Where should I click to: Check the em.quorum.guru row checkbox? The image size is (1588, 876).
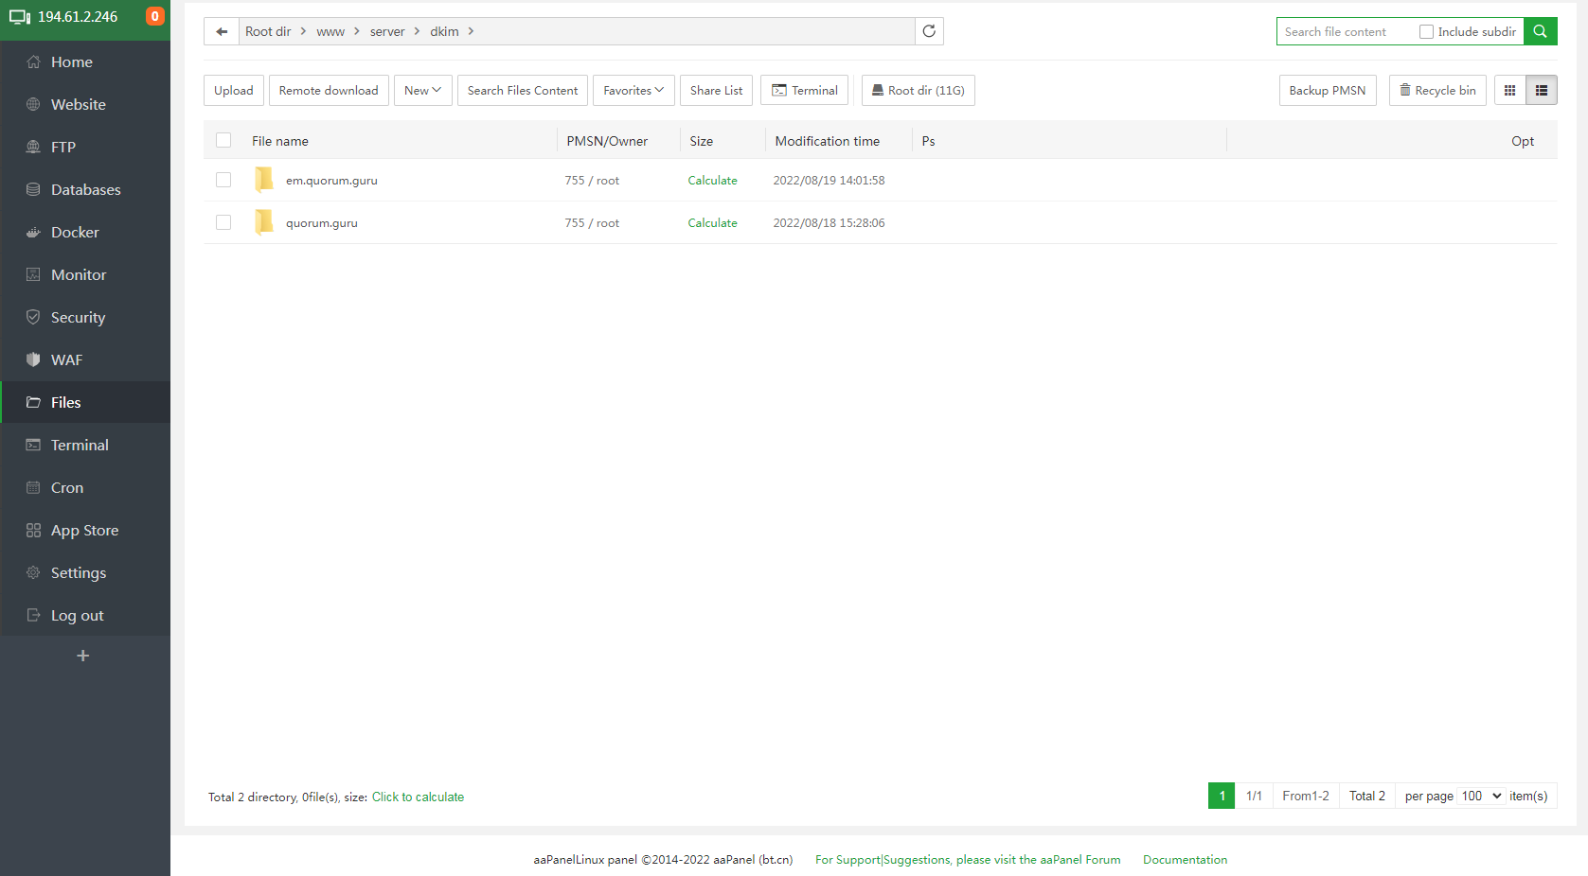tap(223, 180)
